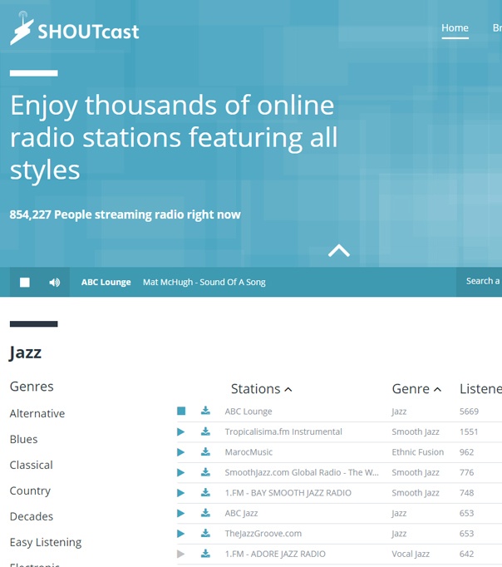Sort list by Stations column
Screen dimensions: 502x567
(261, 389)
